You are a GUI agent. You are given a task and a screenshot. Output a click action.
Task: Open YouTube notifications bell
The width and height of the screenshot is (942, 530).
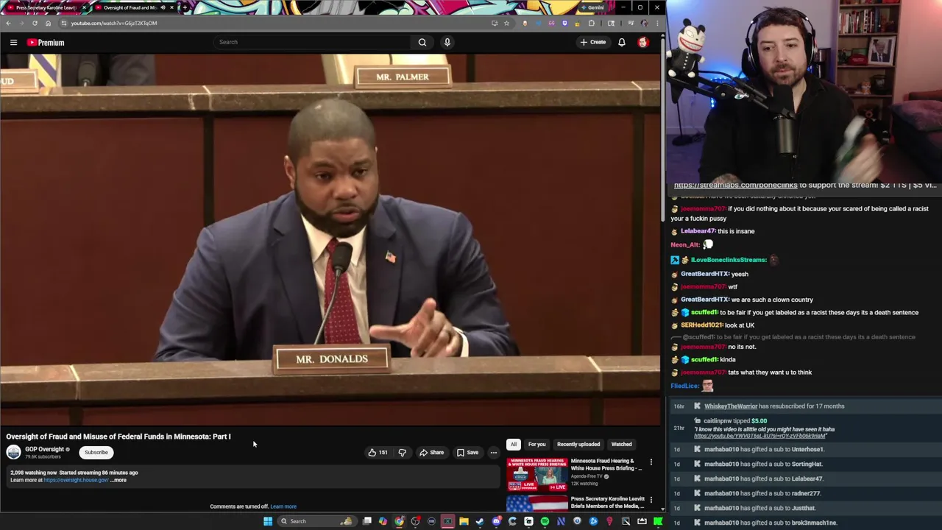[x=622, y=42]
